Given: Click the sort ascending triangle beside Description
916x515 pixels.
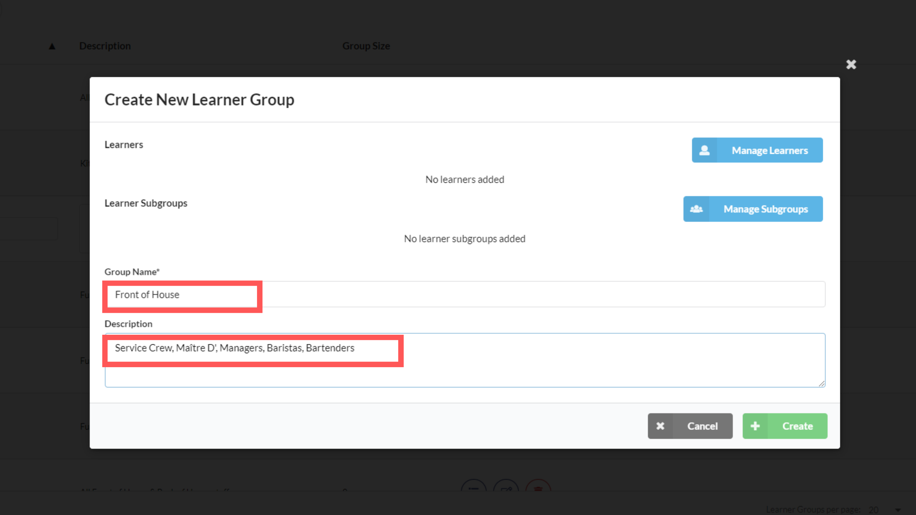Looking at the screenshot, I should [52, 46].
